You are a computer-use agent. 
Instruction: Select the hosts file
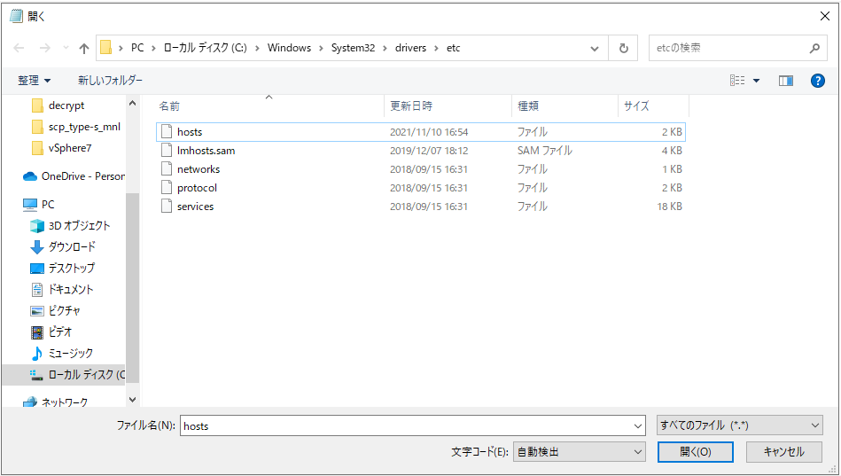click(420, 132)
